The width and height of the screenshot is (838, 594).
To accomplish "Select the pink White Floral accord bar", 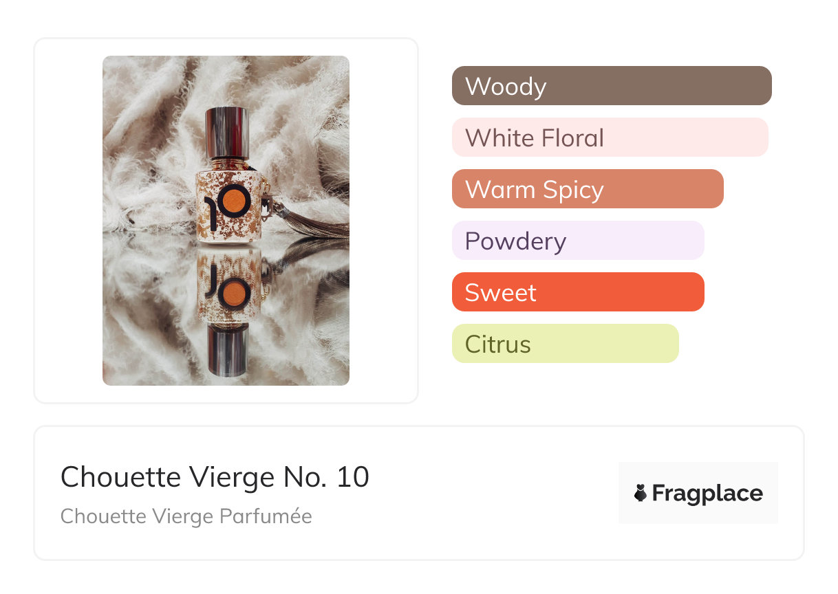I will [x=610, y=137].
